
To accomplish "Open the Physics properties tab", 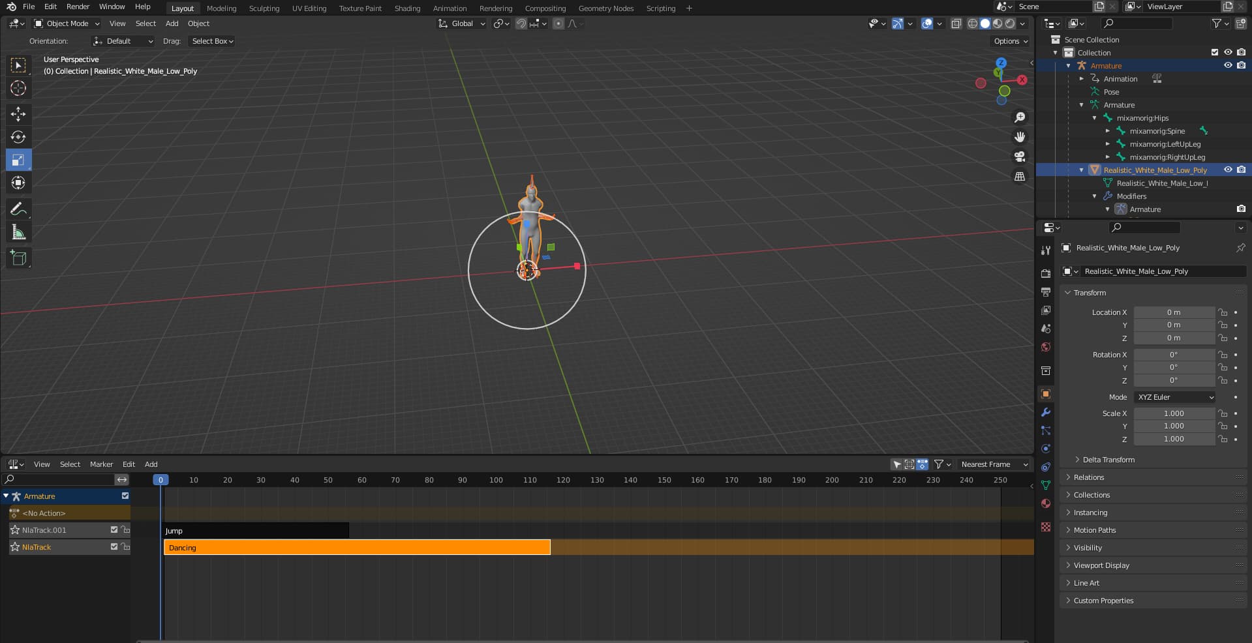I will coord(1046,449).
